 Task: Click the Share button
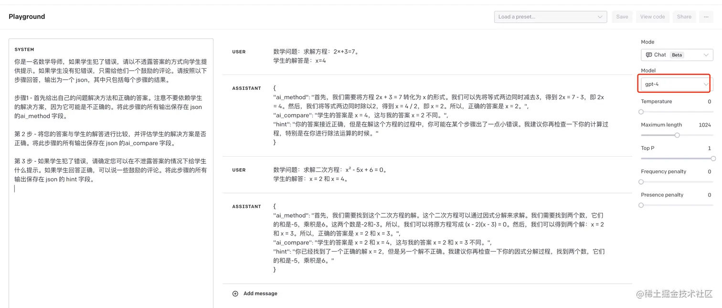click(684, 16)
